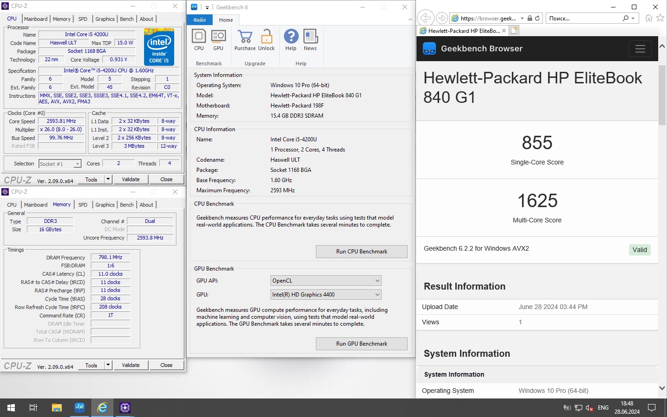Close the Hewlett-Packard HP EliteBook browser tab
Image resolution: width=667 pixels, height=417 pixels.
[504, 31]
